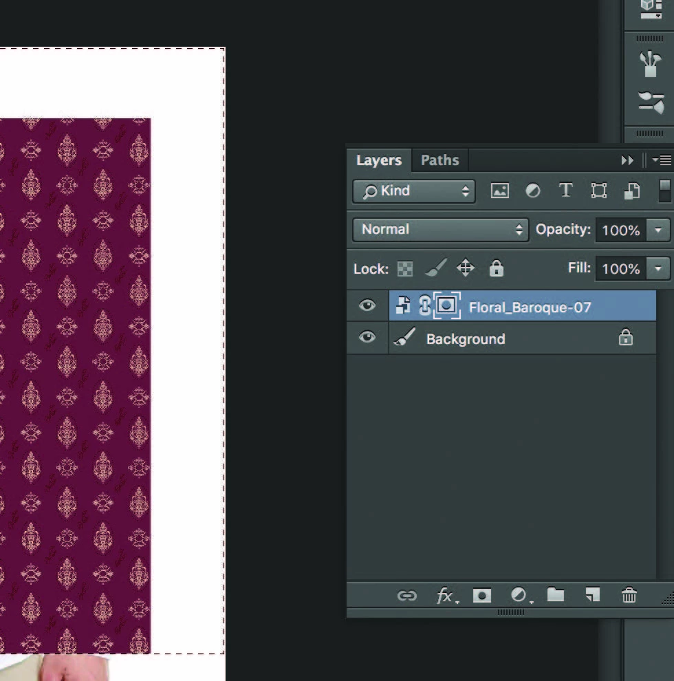
Task: Click the mask link chain icon
Action: (425, 305)
